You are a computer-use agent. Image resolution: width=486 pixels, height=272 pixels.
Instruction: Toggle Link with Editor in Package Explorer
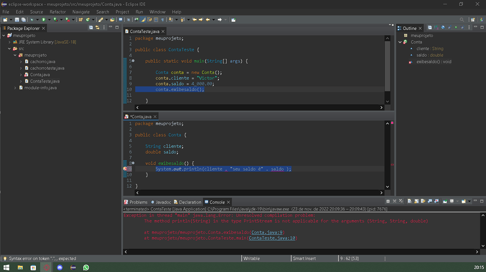click(97, 28)
